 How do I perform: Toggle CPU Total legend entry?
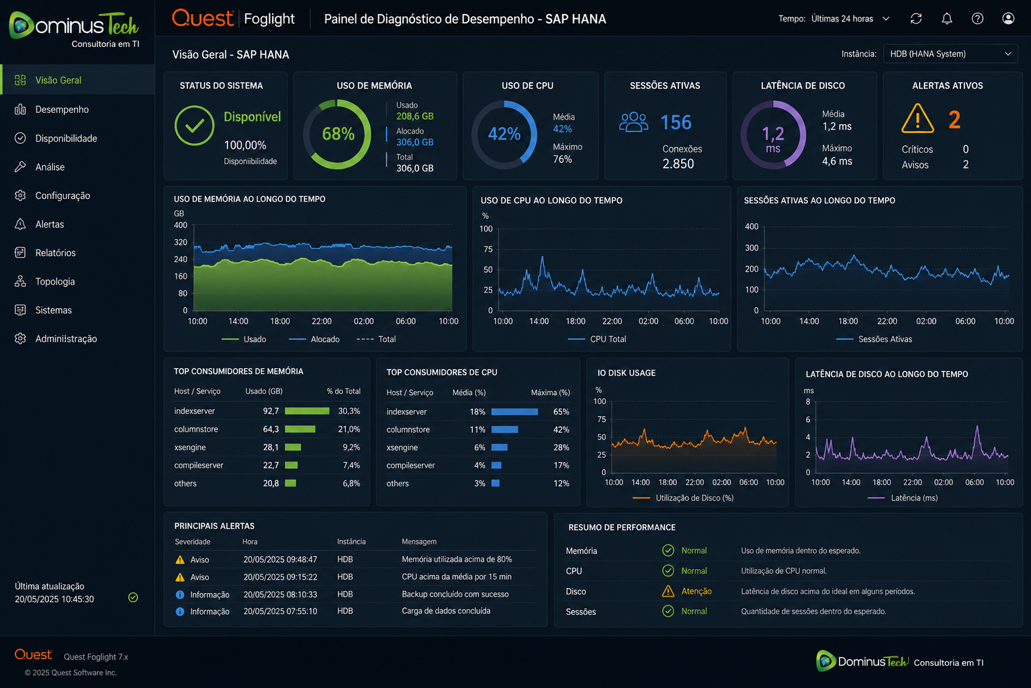[597, 339]
